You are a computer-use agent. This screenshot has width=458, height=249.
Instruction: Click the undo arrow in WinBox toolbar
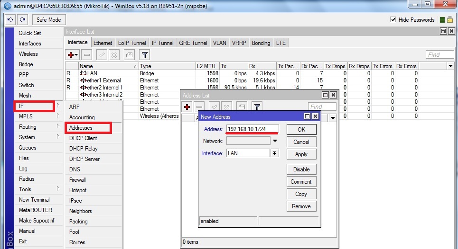point(10,20)
